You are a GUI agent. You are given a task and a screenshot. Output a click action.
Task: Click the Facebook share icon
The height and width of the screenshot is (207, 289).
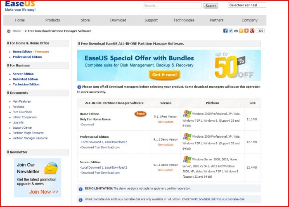click(225, 31)
